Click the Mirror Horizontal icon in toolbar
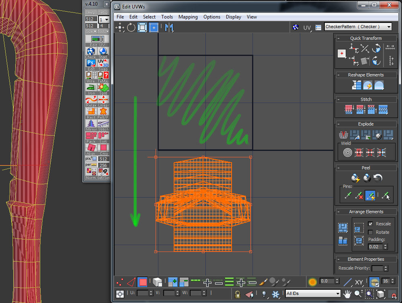 pos(169,27)
